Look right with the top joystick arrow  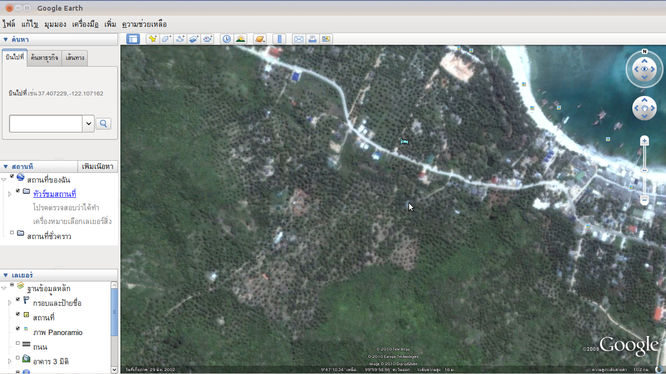(653, 69)
